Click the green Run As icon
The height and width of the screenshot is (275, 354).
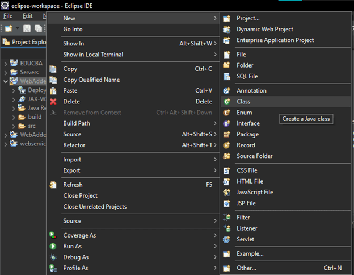pyautogui.click(x=53, y=246)
